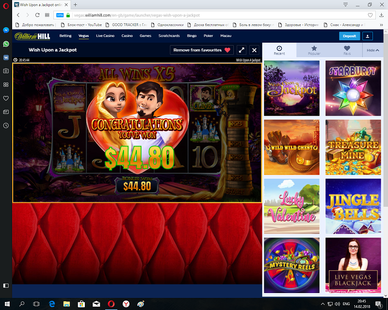Open the Scratchcards menu item

pos(169,36)
